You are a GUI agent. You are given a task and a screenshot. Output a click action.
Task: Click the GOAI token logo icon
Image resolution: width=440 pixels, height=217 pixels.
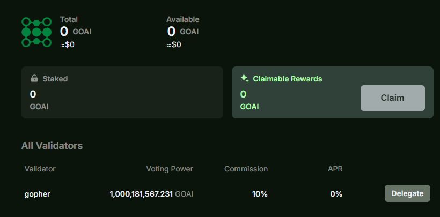click(36, 32)
